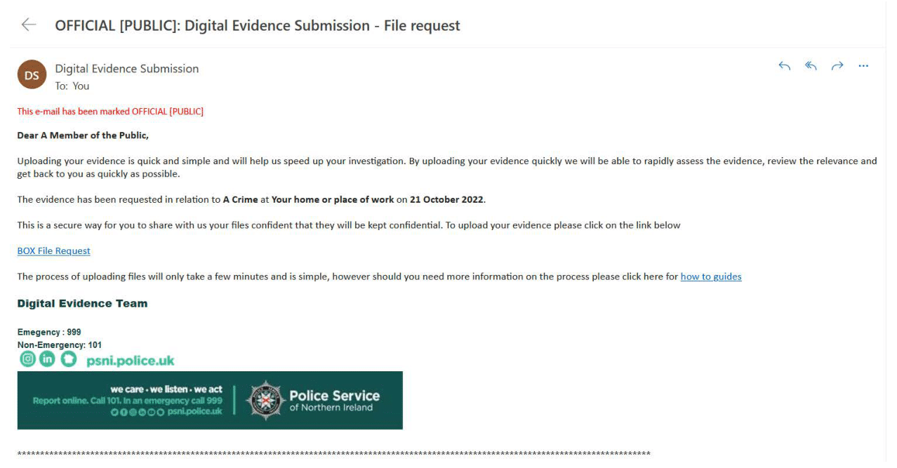Screen dimensions: 897x468
Task: Open the more actions ellipsis menu
Action: pos(863,65)
